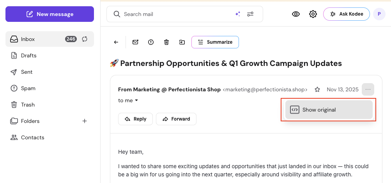The image size is (391, 183).
Task: Open the Drafts folder
Action: pyautogui.click(x=28, y=55)
